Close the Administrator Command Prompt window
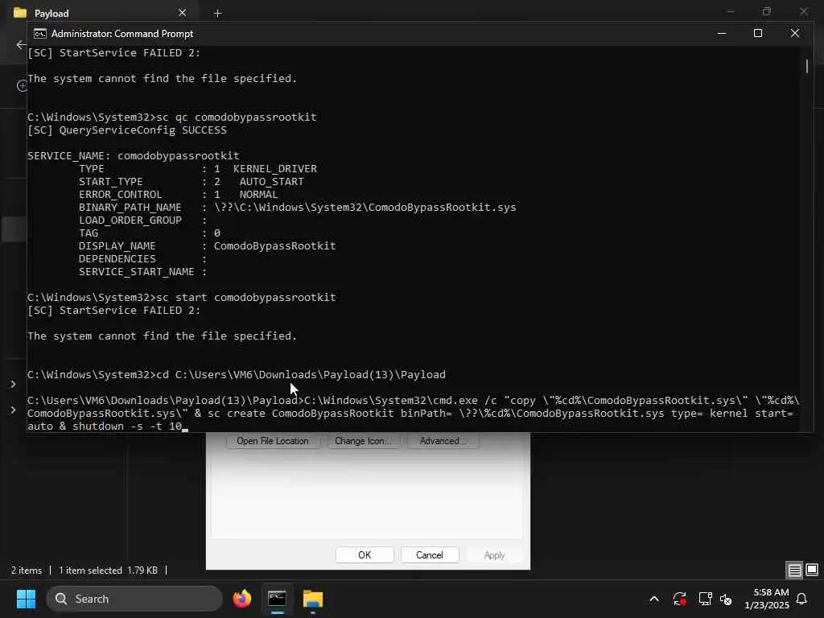824x618 pixels. click(x=794, y=34)
